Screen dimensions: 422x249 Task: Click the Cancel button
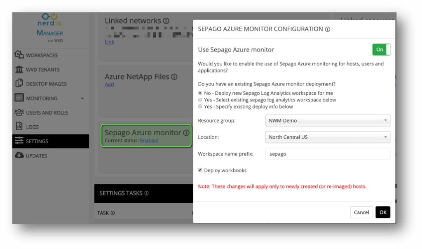pyautogui.click(x=361, y=212)
